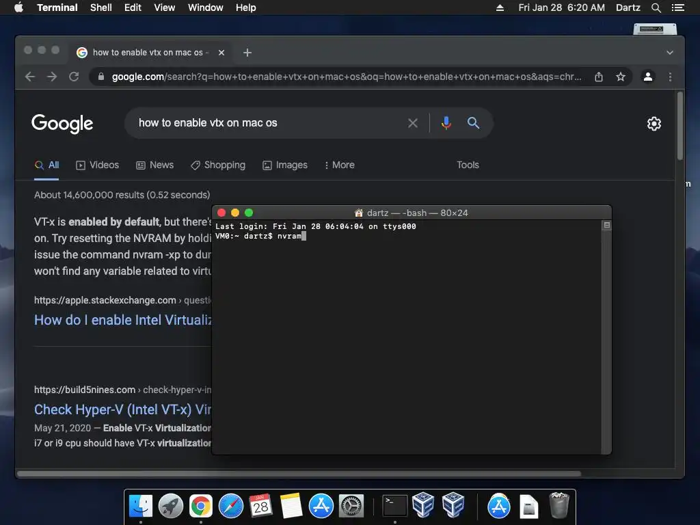The width and height of the screenshot is (700, 525).
Task: Switch to Videos results tab
Action: [x=97, y=165]
